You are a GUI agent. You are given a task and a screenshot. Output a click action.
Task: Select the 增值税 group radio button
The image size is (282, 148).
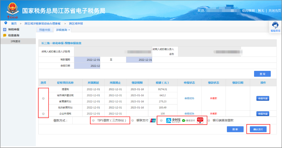pyautogui.click(x=43, y=98)
